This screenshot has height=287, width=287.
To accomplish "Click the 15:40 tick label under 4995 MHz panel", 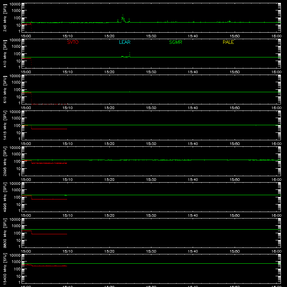I will pos(193,216).
